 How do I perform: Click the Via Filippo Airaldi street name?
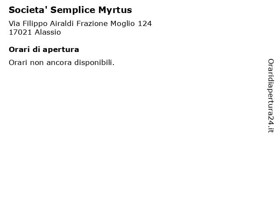[x=41, y=24]
